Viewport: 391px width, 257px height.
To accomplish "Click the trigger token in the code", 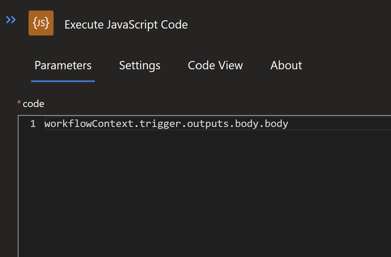I will (160, 124).
